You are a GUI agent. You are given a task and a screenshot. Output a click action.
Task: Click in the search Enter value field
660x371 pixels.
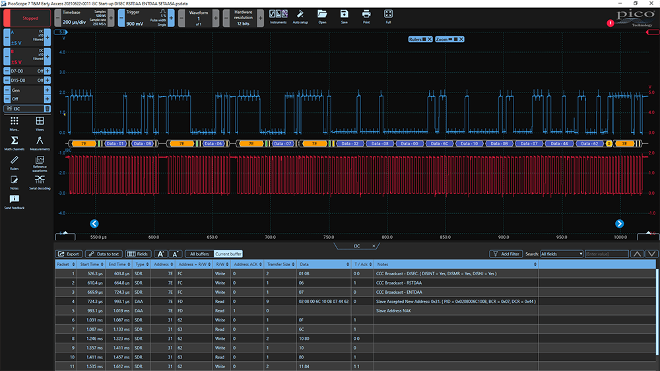pos(607,254)
